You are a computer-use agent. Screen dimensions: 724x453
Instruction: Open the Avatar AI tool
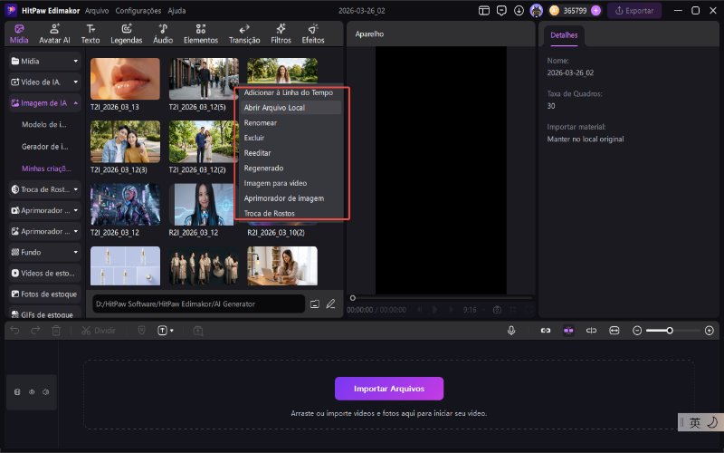click(54, 34)
